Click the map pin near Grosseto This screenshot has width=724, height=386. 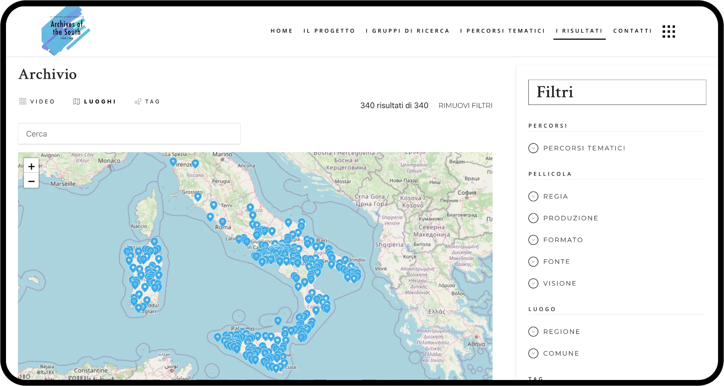198,196
